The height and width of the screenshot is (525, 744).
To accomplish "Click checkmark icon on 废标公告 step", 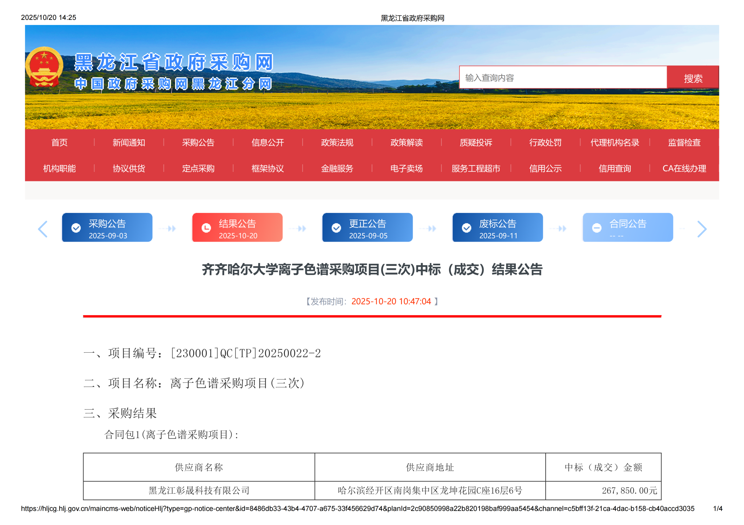I will 466,228.
